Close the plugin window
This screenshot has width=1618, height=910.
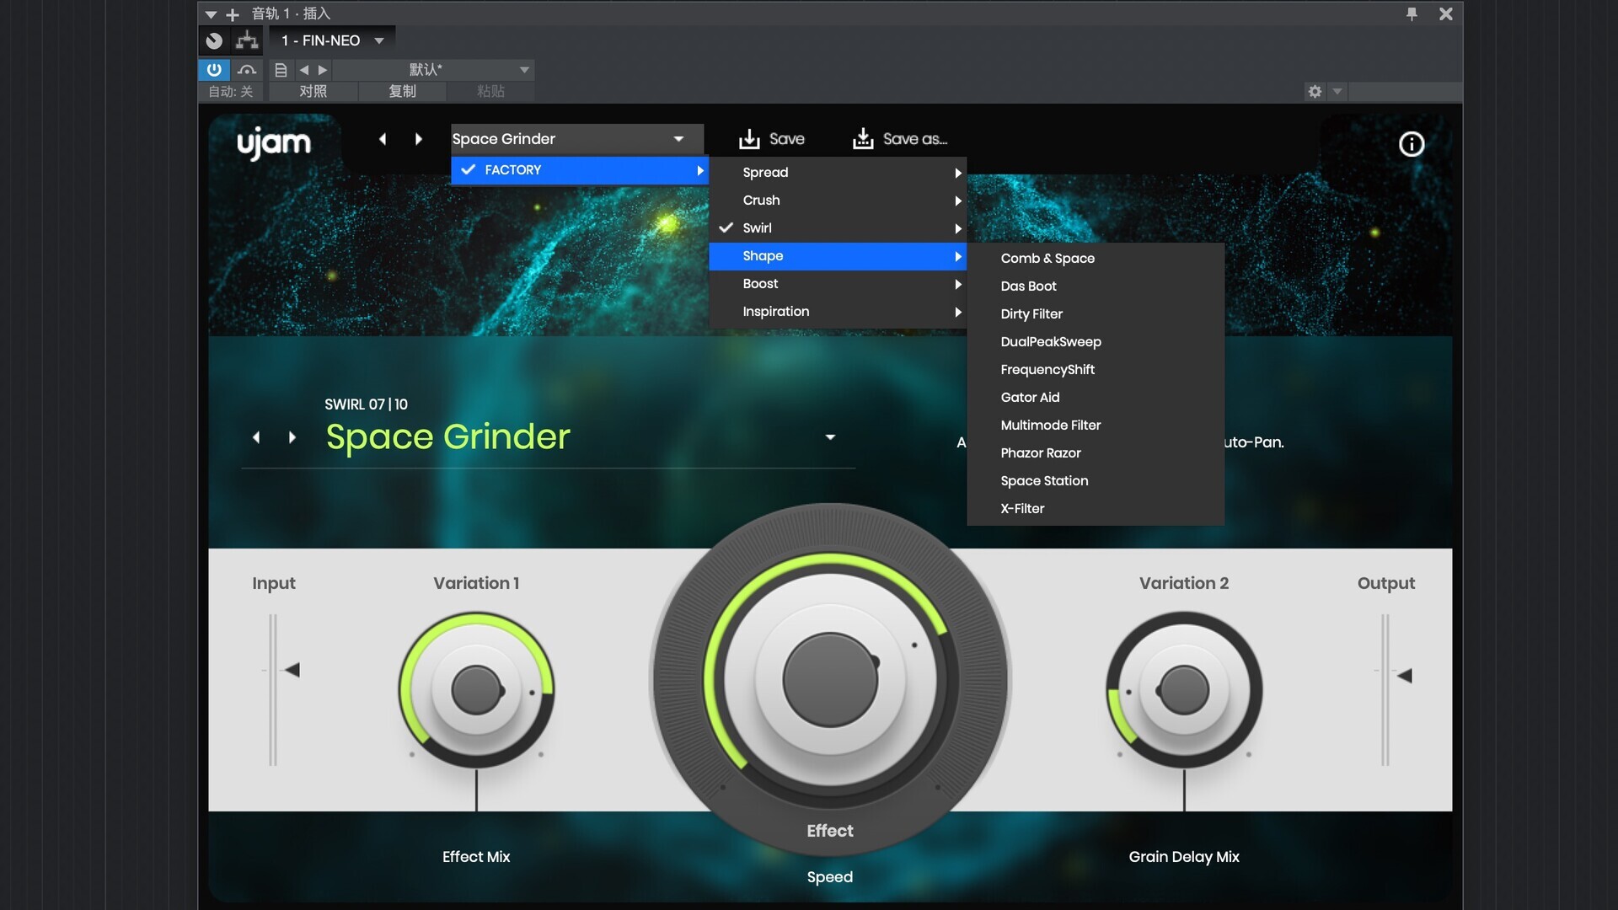1446,13
